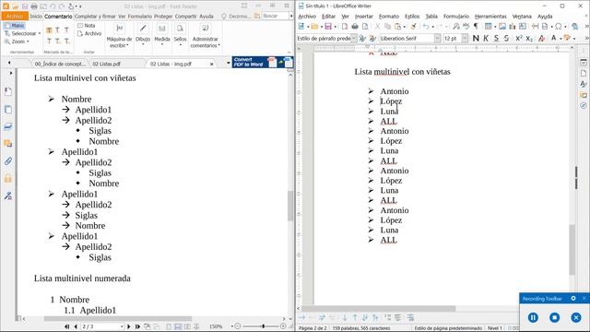Image resolution: width=590 pixels, height=332 pixels.
Task: Open Writer Insertar menu
Action: (364, 17)
